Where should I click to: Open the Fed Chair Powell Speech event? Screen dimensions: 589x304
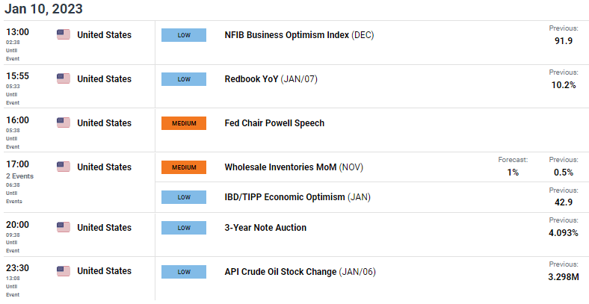[274, 123]
